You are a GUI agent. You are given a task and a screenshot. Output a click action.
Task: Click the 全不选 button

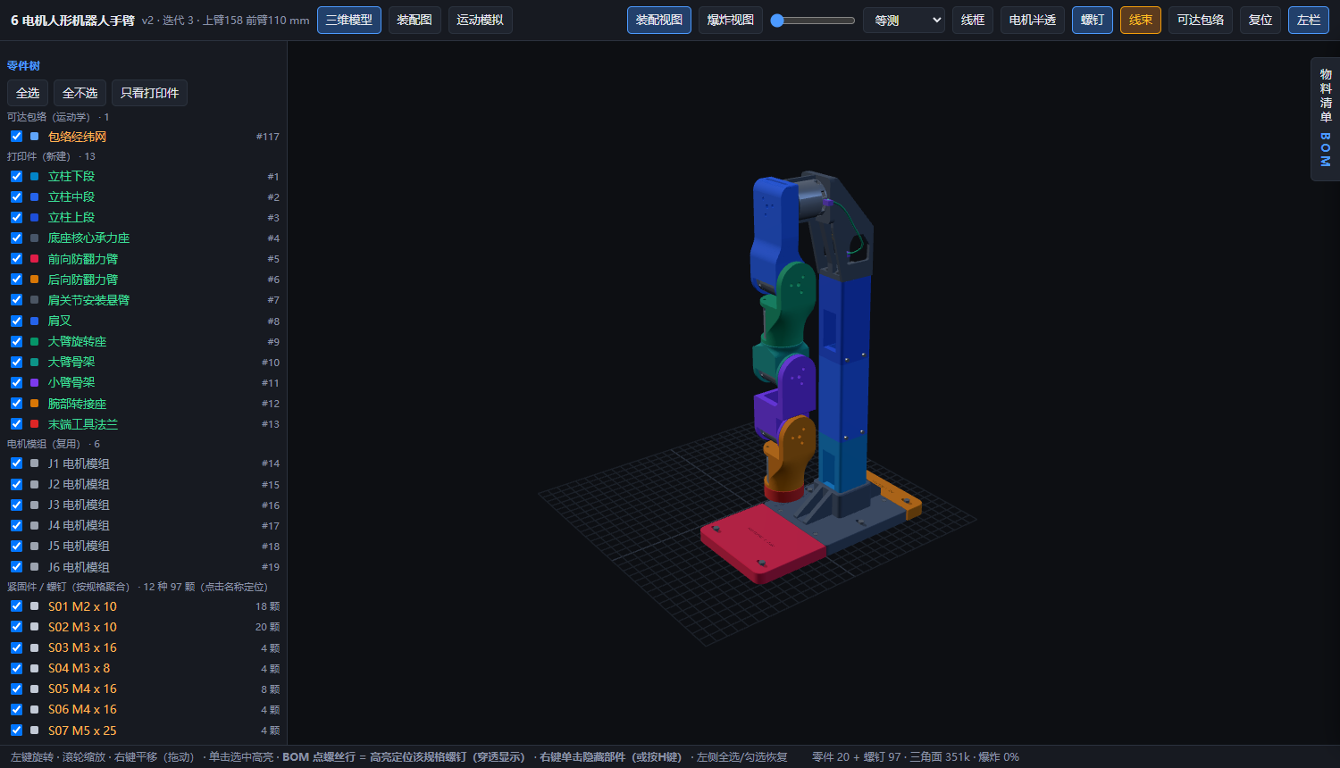(x=80, y=93)
